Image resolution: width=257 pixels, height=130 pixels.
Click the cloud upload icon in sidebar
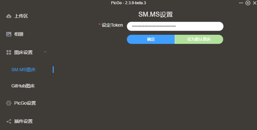(x=9, y=16)
